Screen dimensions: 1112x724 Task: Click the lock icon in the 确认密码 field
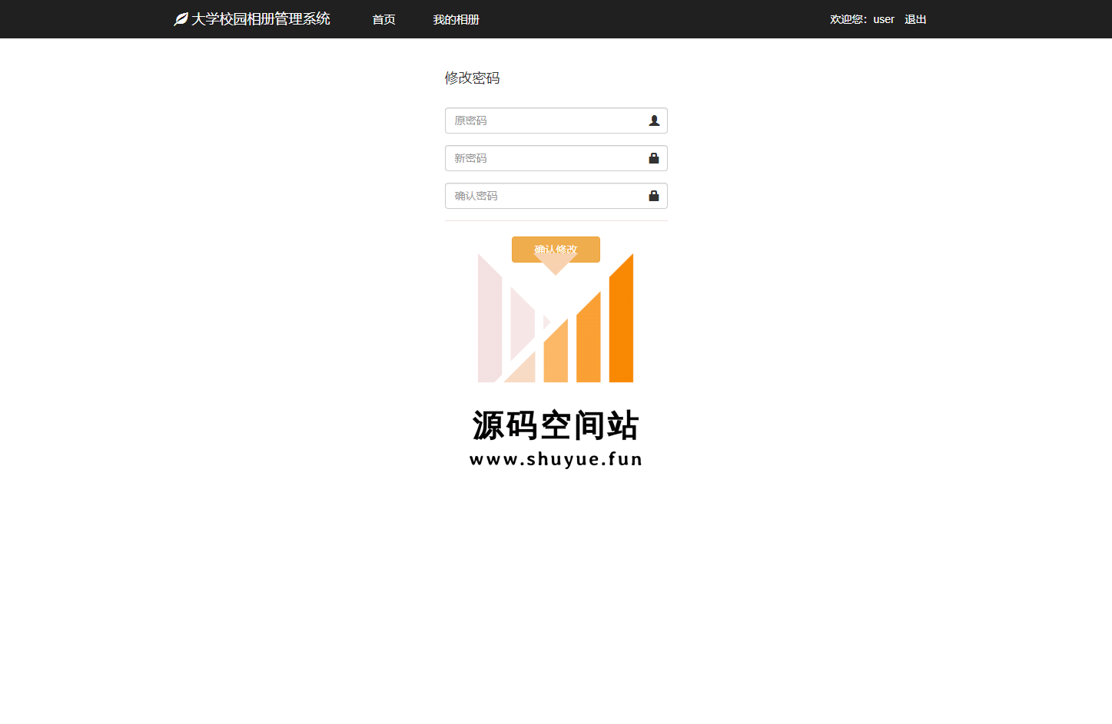click(x=654, y=196)
